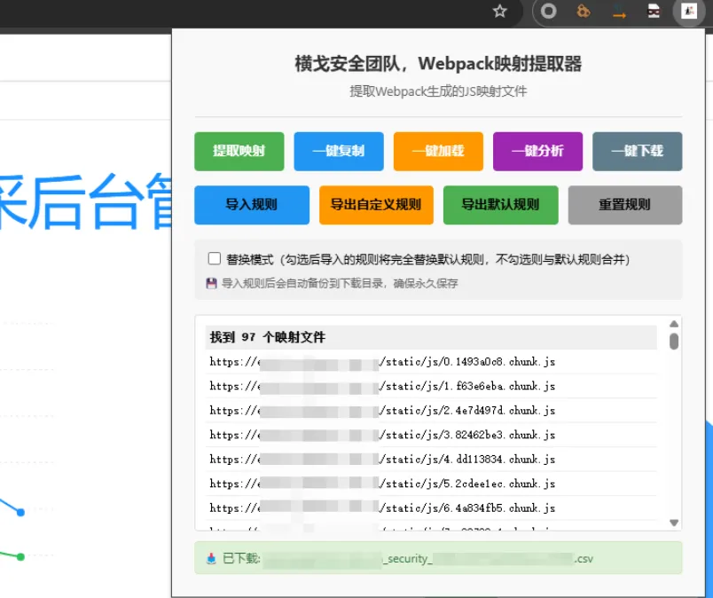Click the gray-blue 一键下载 button

coord(638,152)
